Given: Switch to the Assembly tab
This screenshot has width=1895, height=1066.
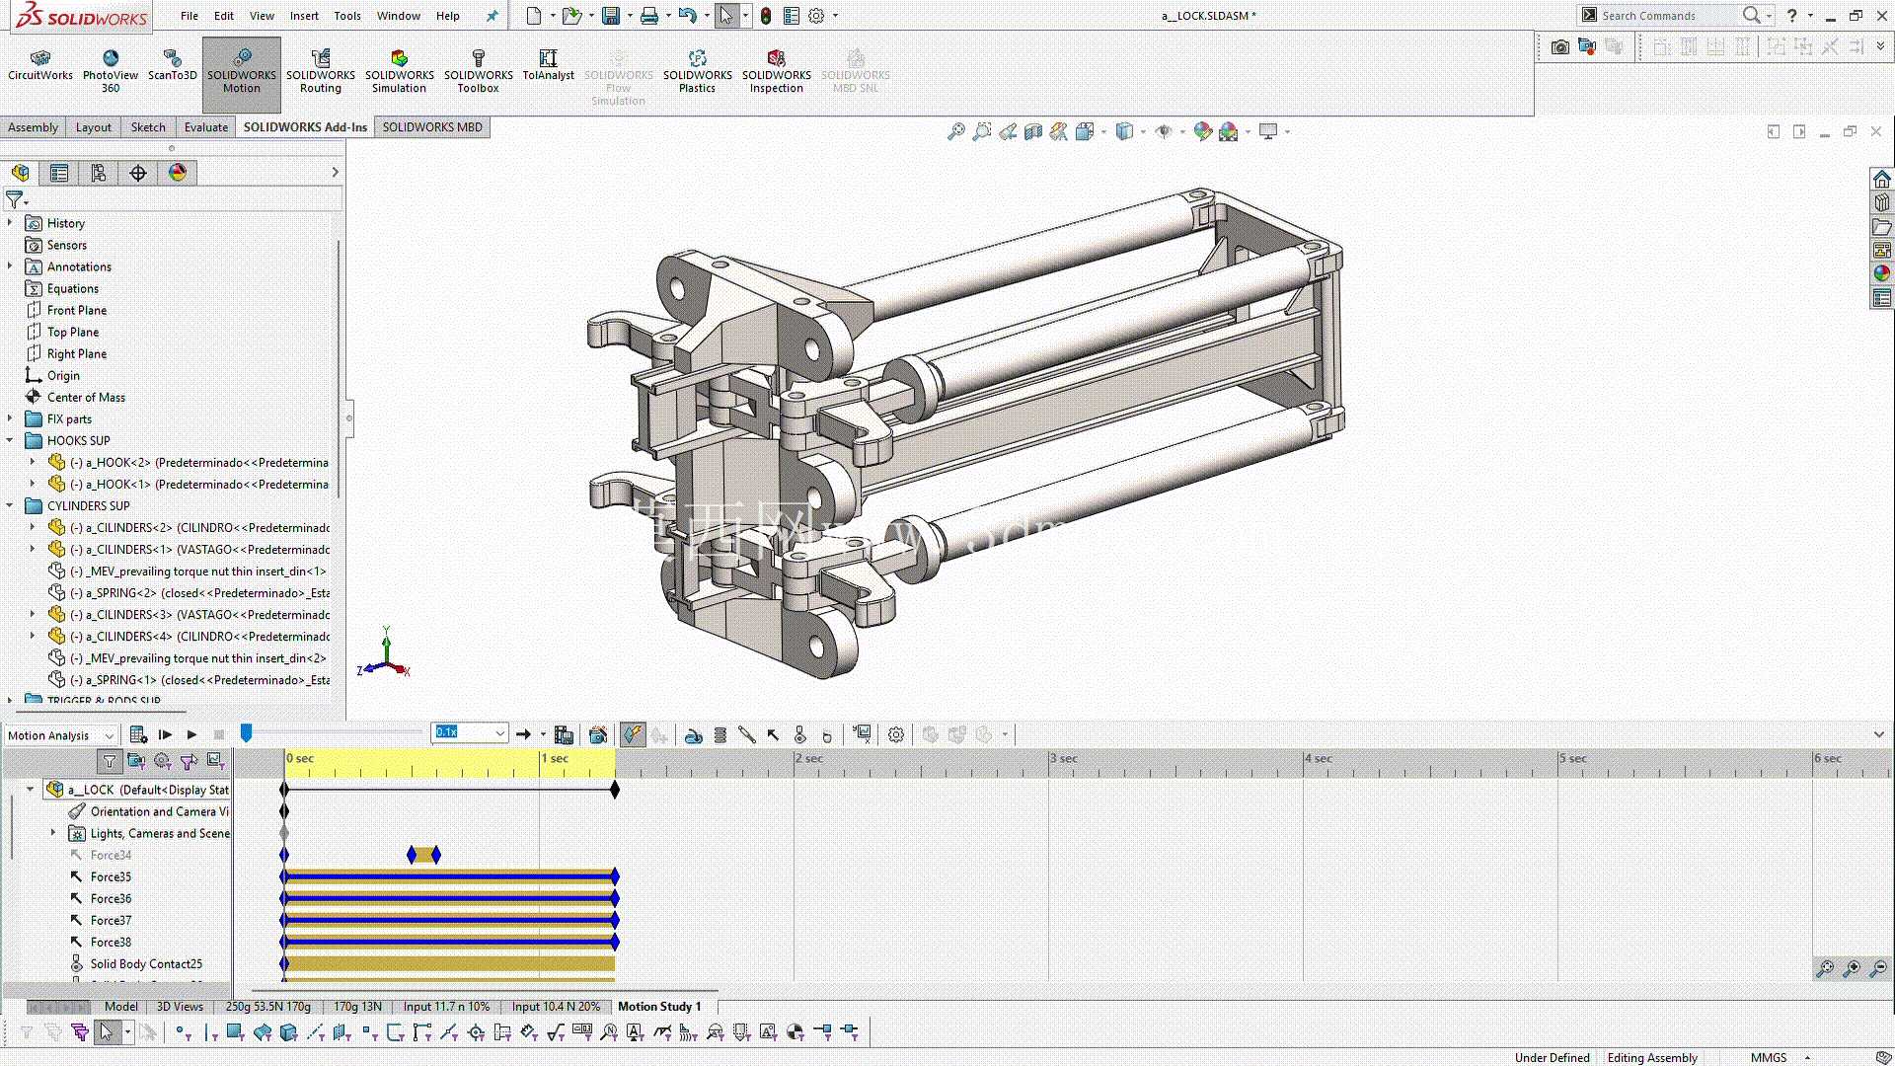Looking at the screenshot, I should pyautogui.click(x=34, y=127).
